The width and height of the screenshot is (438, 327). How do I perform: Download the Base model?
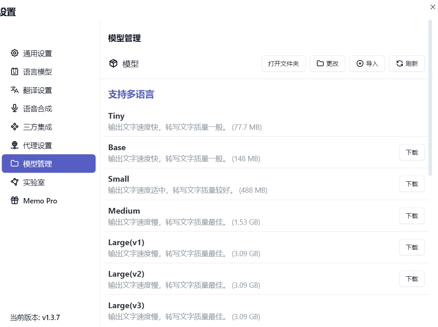click(x=412, y=152)
